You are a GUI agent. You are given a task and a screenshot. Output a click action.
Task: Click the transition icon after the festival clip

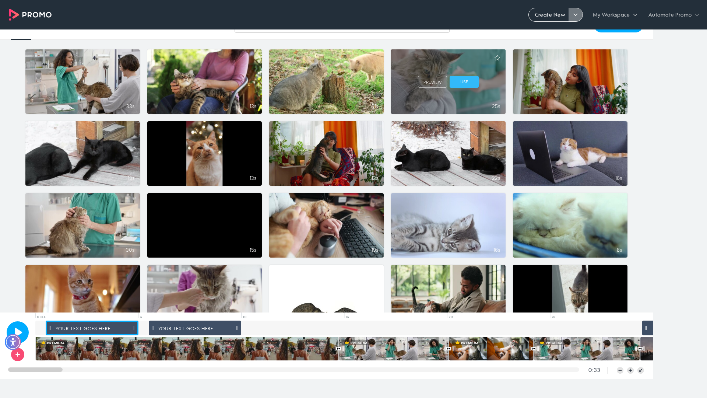point(339,349)
